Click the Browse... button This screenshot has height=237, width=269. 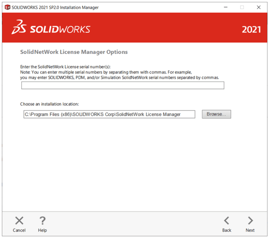pyautogui.click(x=216, y=114)
